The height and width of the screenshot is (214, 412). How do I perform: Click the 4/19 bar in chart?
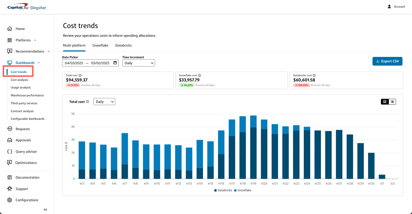253,147
